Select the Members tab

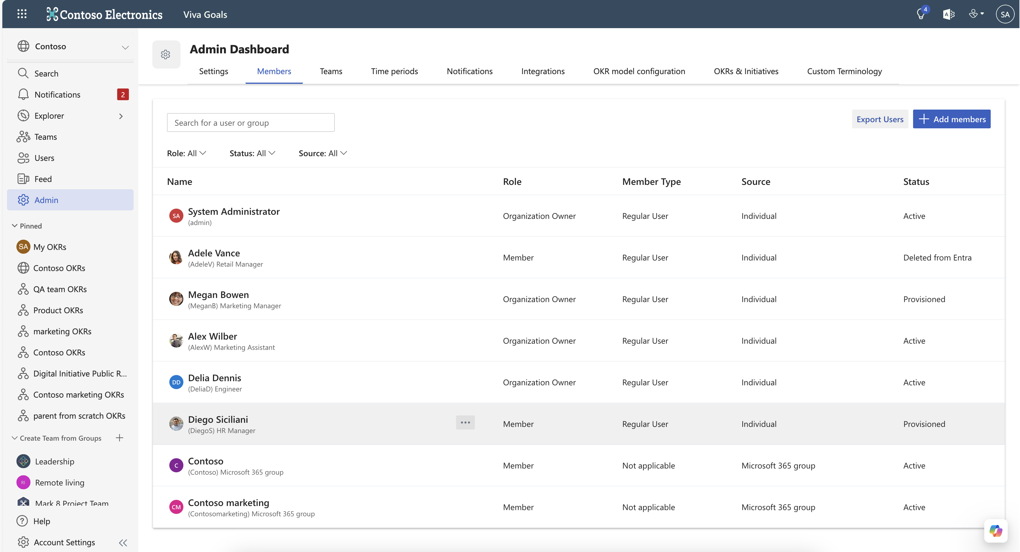tap(274, 71)
